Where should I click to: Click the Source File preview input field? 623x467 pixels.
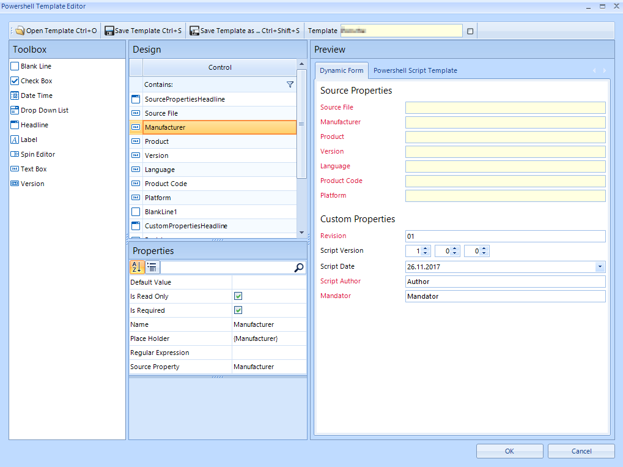pyautogui.click(x=506, y=107)
